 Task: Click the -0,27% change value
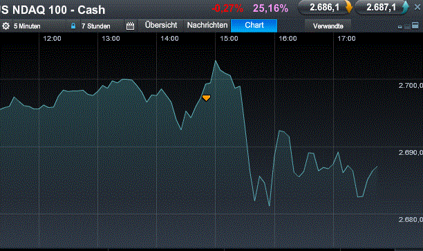[x=227, y=8]
